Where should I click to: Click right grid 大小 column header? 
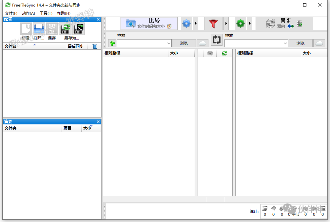pyautogui.click(x=314, y=53)
